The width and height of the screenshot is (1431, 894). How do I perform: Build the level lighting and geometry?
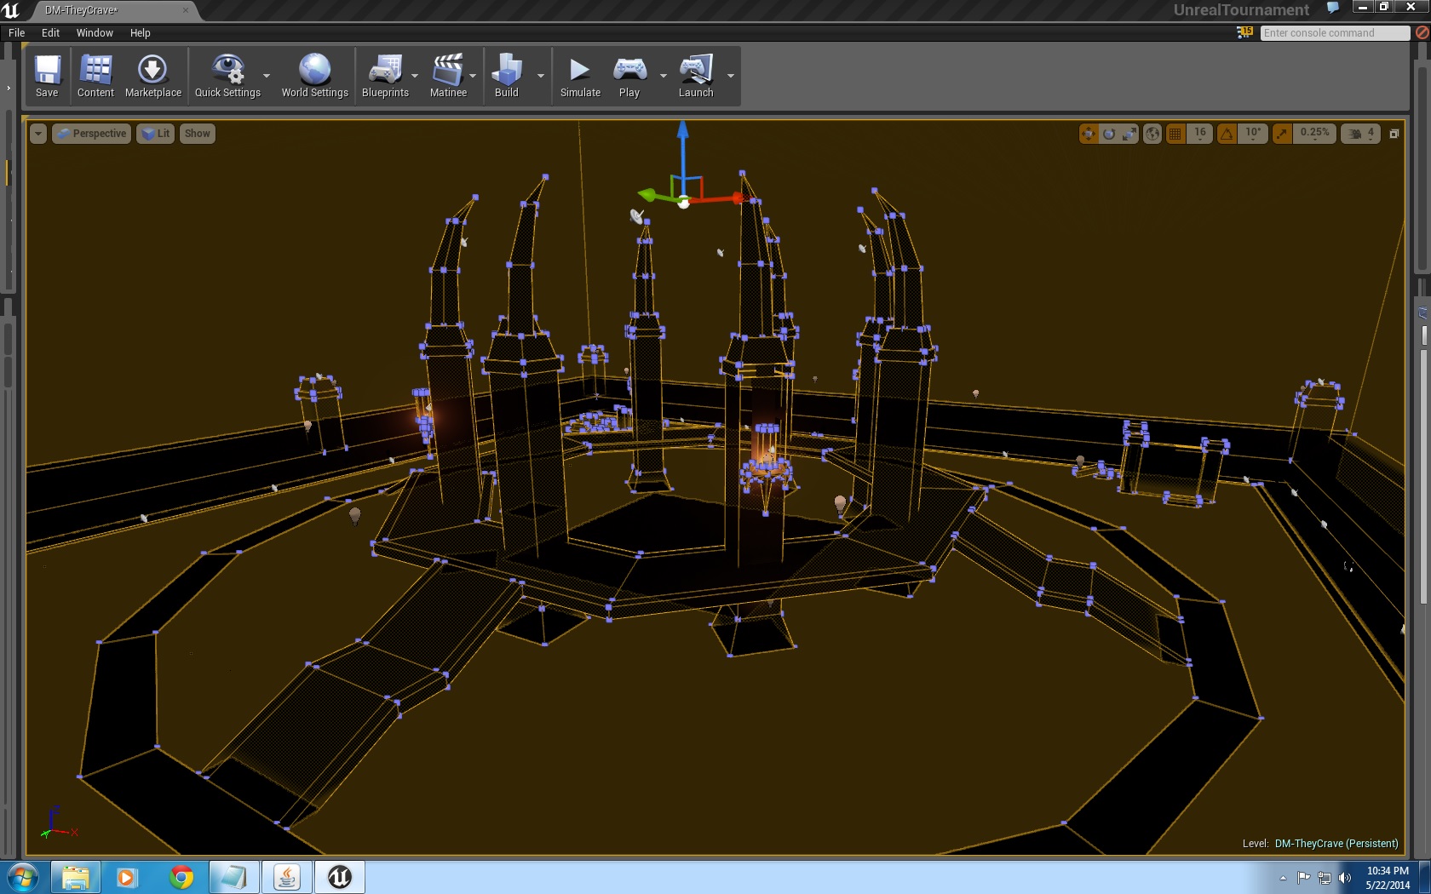506,76
